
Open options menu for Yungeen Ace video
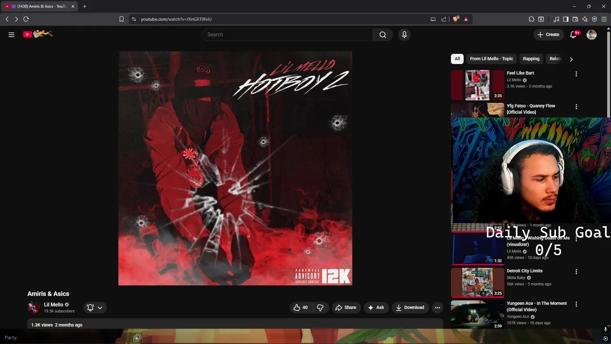(576, 304)
